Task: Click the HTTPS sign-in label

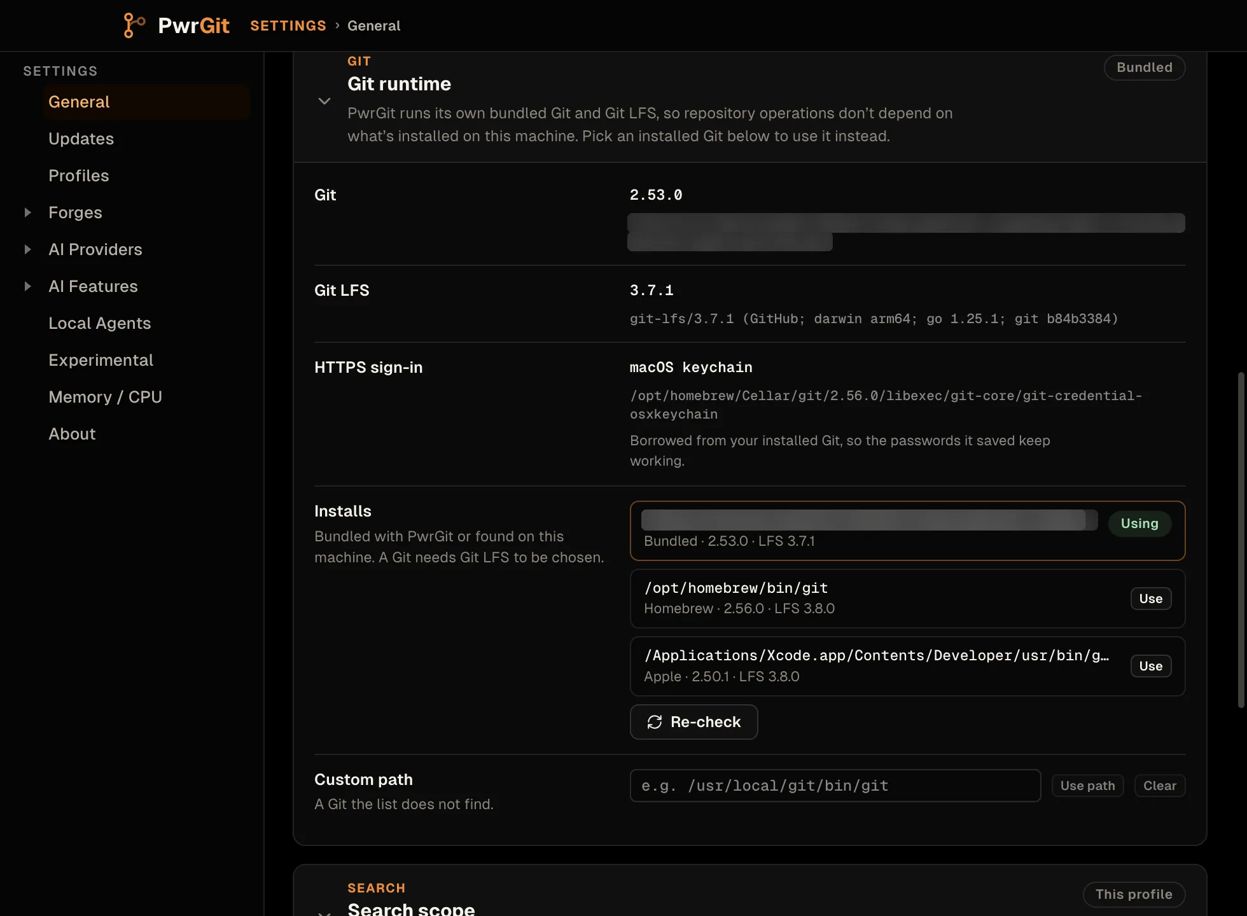Action: 368,367
